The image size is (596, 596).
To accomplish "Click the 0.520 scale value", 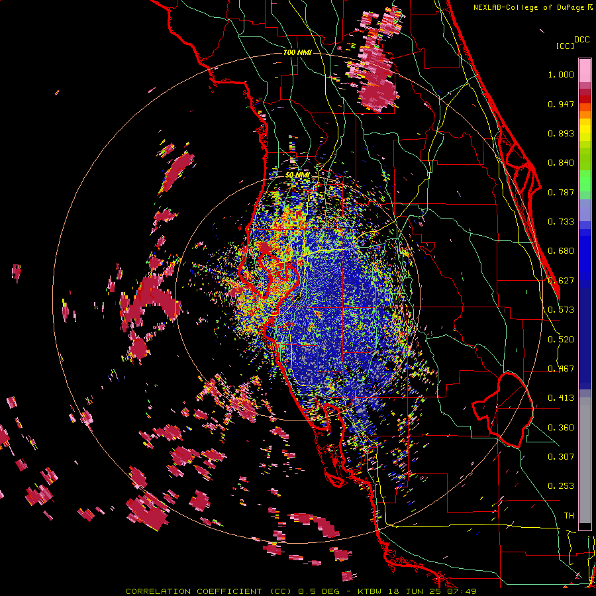I will click(x=561, y=340).
